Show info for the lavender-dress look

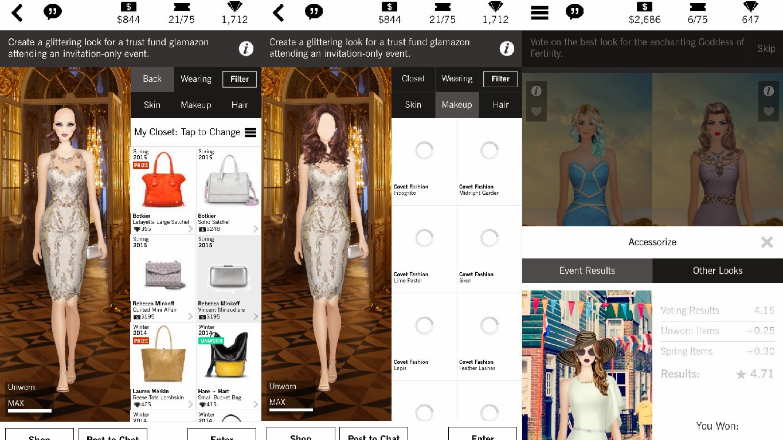click(769, 91)
